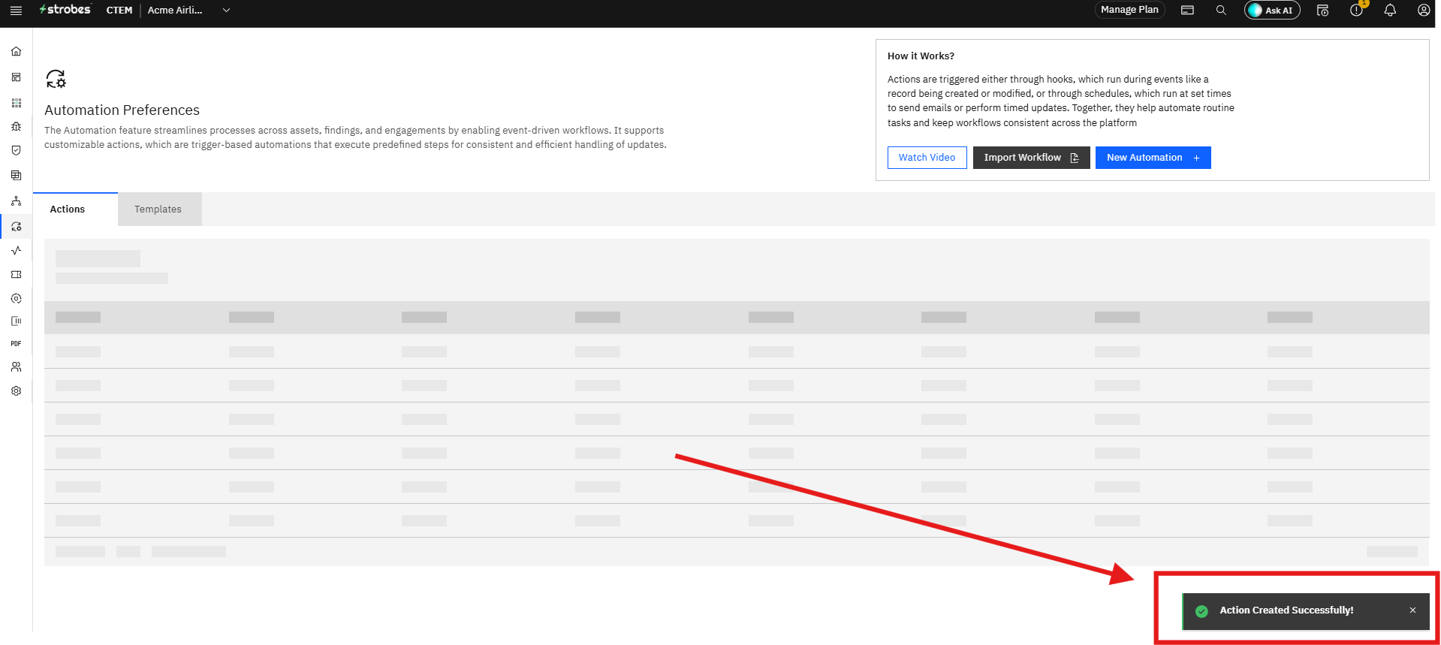Open the dotted grid icon in sidebar
Viewport: 1441px width, 645px height.
(16, 103)
